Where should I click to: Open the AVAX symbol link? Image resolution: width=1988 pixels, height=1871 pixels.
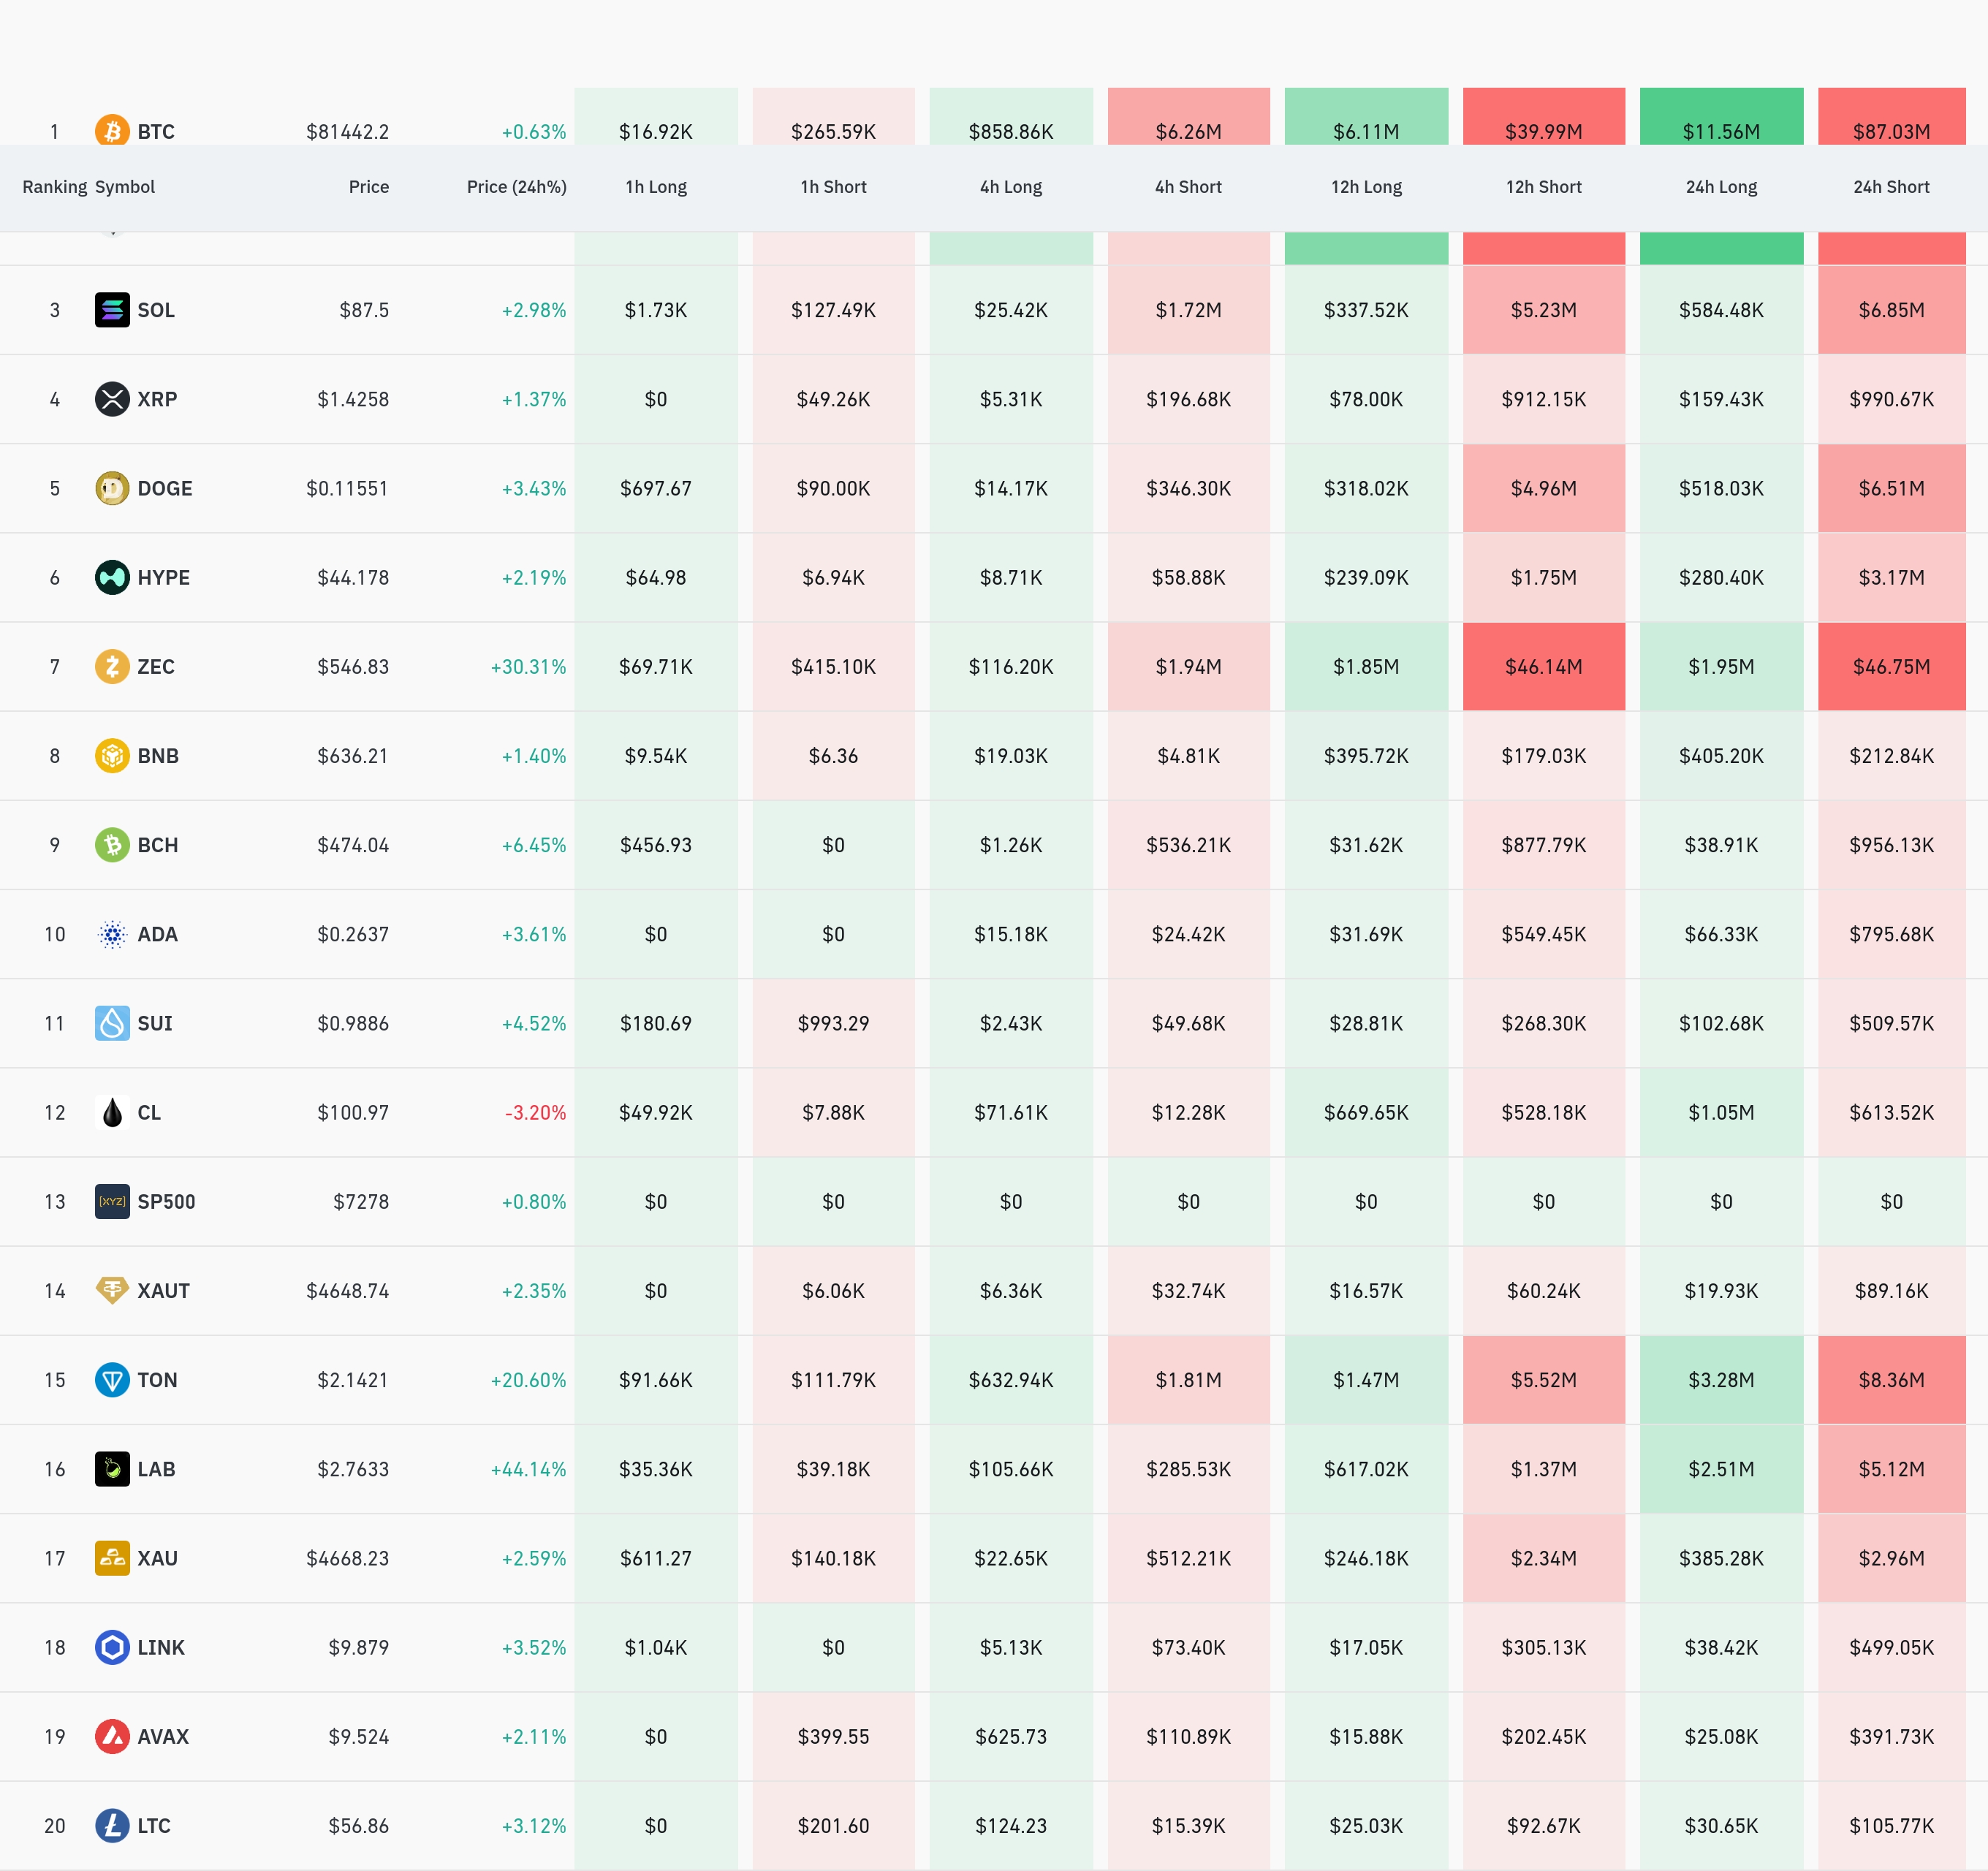tap(163, 1736)
